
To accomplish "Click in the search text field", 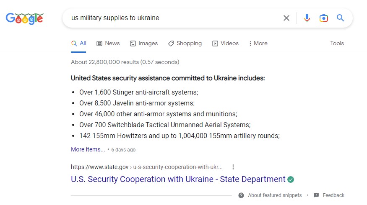I will click(173, 18).
